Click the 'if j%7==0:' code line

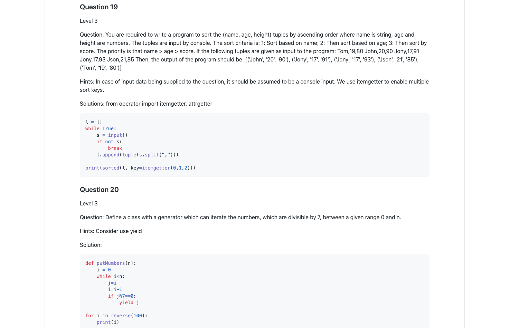122,296
